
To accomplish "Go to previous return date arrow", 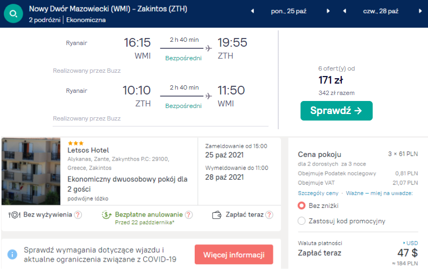I will [344, 11].
